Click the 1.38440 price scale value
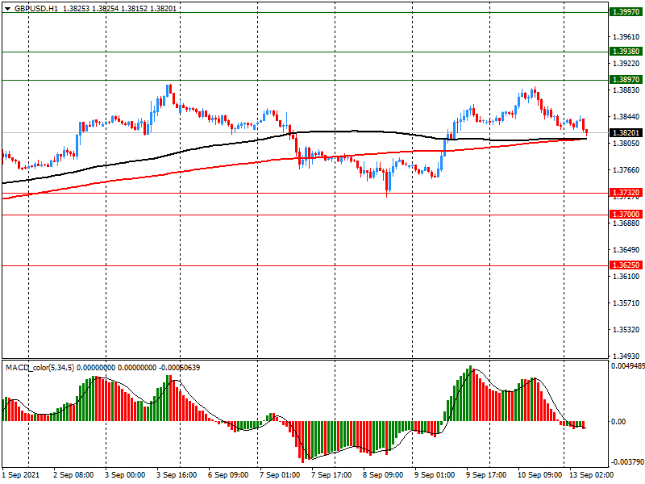The height and width of the screenshot is (484, 645). (626, 117)
